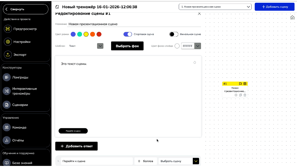Viewport: 297px width, 167px height.
Task: Click the Добавить сцену button
Action: pos(274,7)
